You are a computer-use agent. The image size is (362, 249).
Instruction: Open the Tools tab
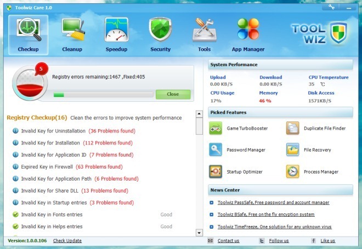205,35
